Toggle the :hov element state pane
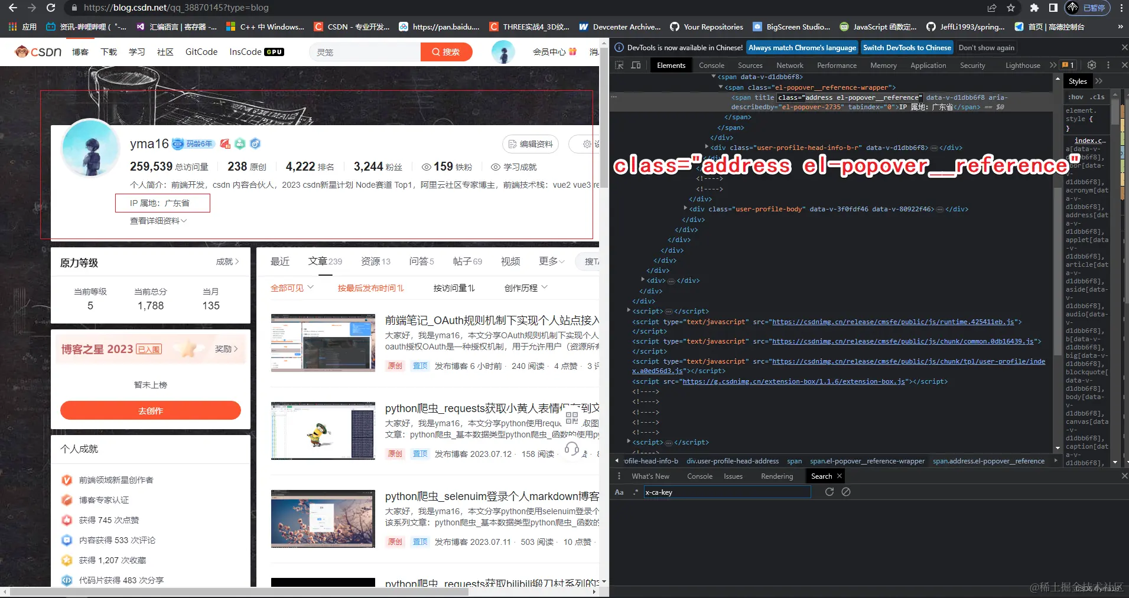The width and height of the screenshot is (1129, 598). click(x=1076, y=97)
